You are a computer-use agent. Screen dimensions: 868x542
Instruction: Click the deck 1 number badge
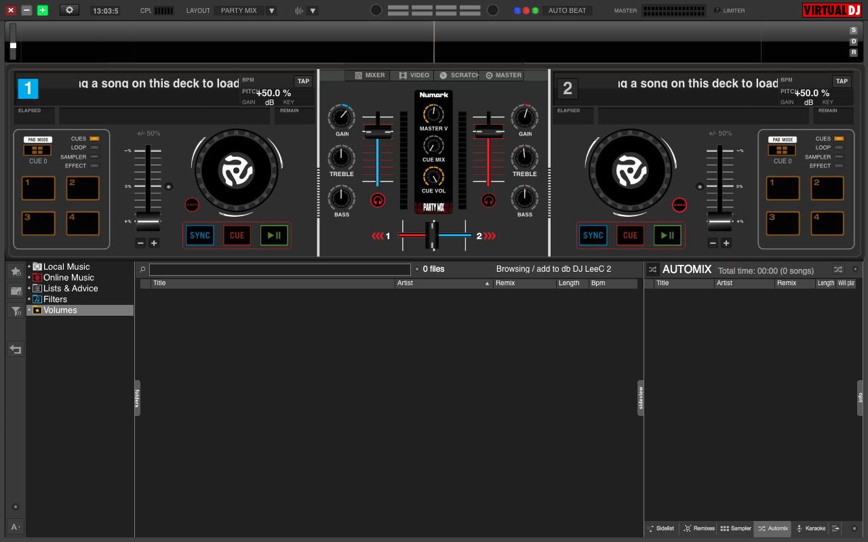[28, 88]
